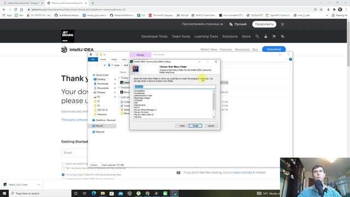Open the video tutorials link
The height and width of the screenshot is (197, 350).
click(243, 172)
